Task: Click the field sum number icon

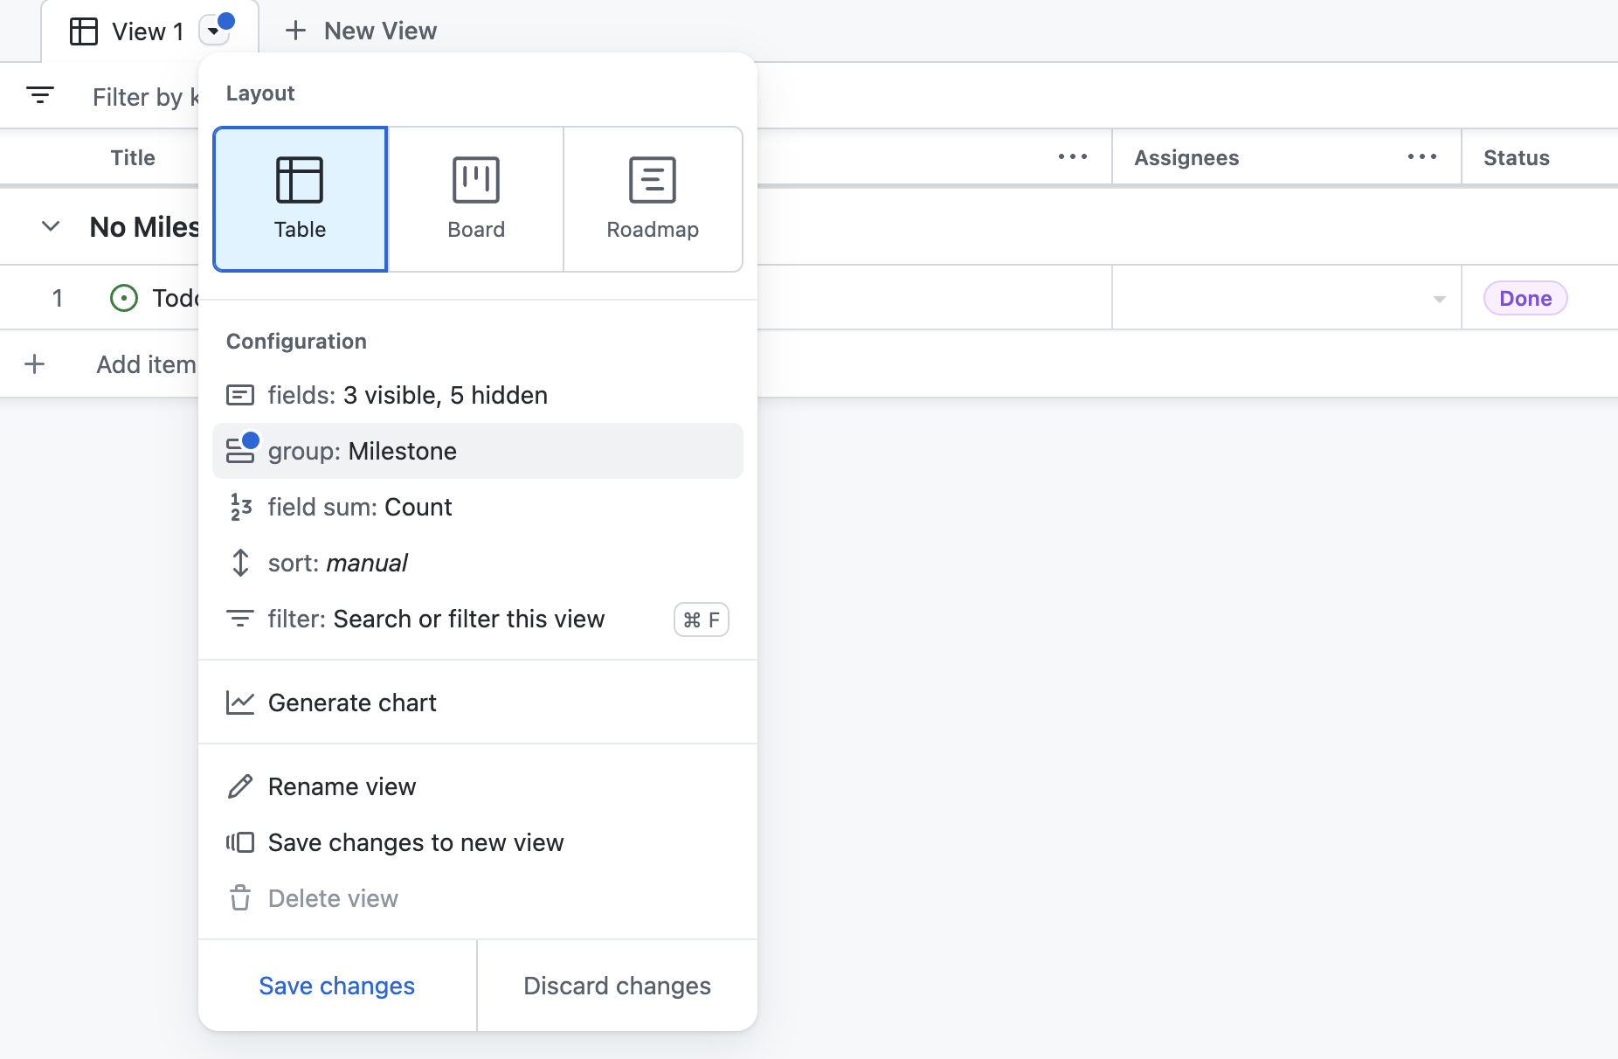Action: (x=240, y=507)
